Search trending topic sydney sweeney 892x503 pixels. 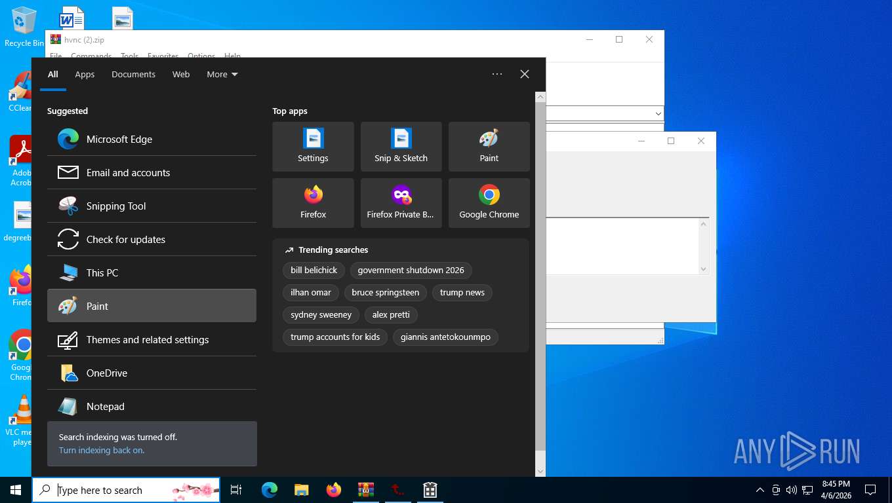321,314
